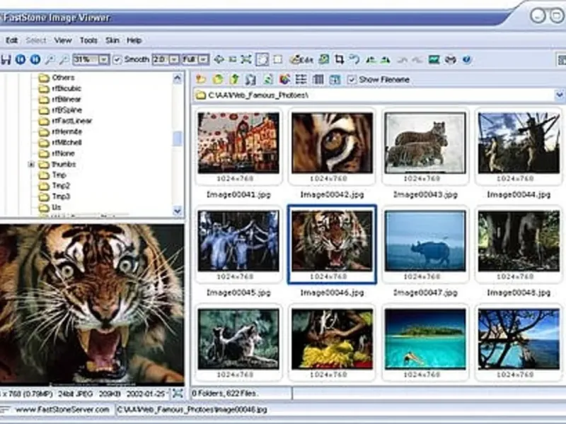566x424 pixels.
Task: Click the four-way arrow pan icon
Action: [219, 59]
